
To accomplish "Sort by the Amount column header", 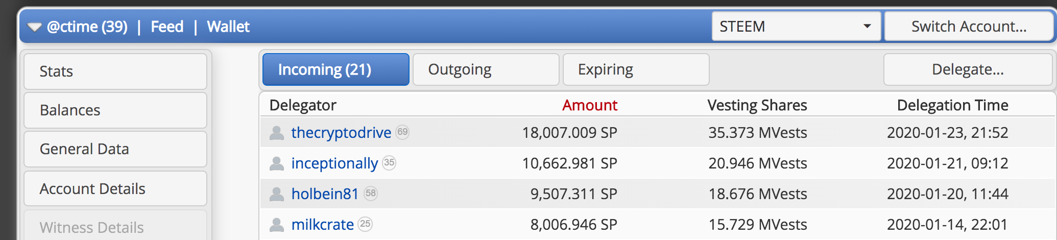I will (589, 105).
